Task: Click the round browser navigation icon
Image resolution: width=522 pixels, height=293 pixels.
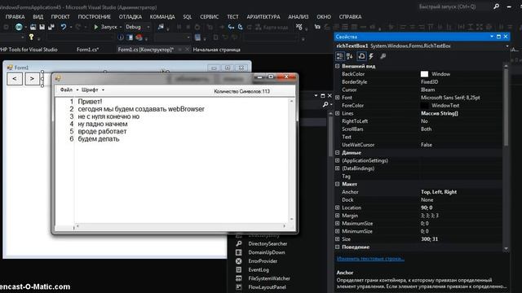Action: point(19,27)
